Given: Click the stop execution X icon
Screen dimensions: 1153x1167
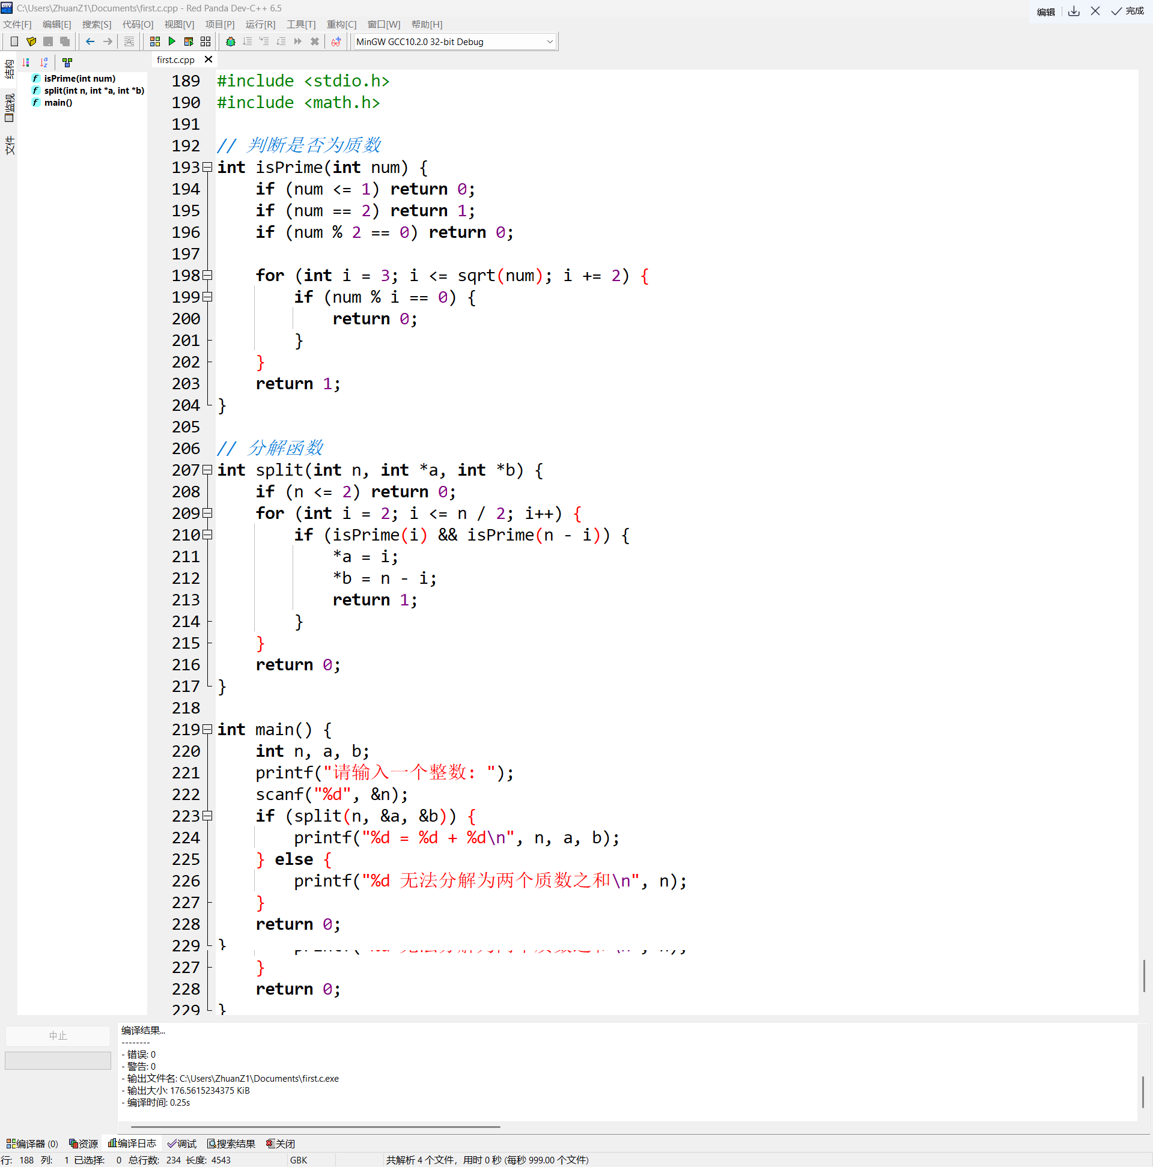Looking at the screenshot, I should click(x=315, y=41).
